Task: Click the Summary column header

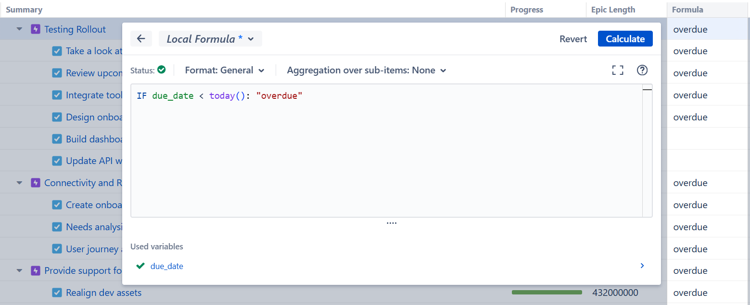Action: point(24,9)
